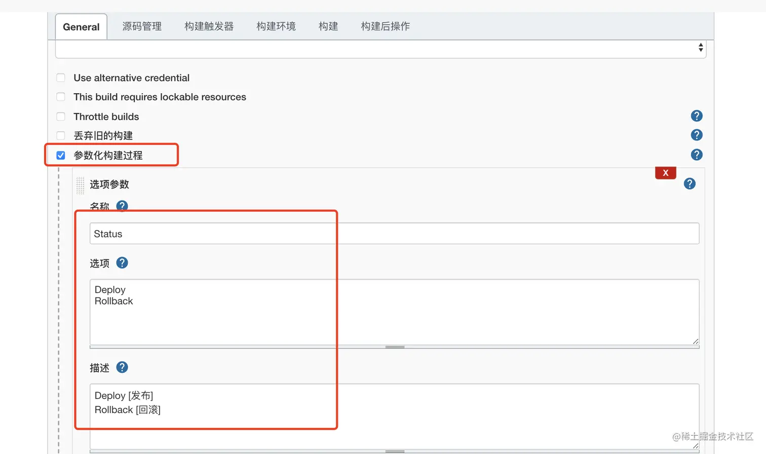Click the name field containing Status
Viewport: 766px width, 454px height.
[395, 234]
